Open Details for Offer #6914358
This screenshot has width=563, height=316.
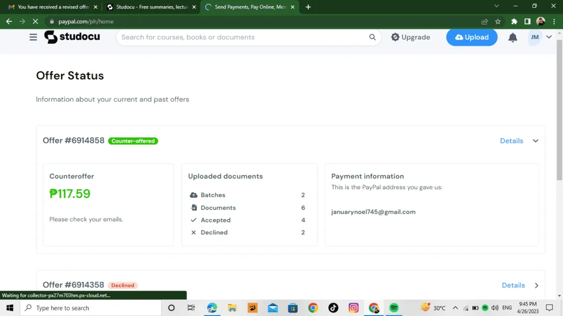pyautogui.click(x=513, y=285)
